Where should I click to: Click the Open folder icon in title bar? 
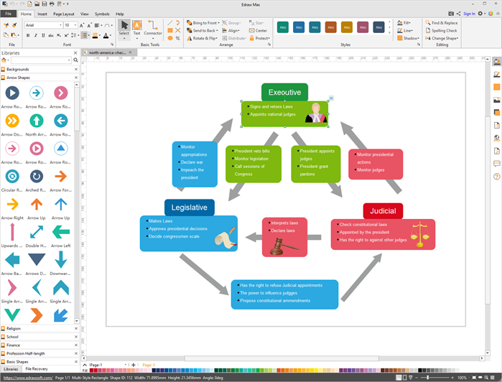pos(37,4)
